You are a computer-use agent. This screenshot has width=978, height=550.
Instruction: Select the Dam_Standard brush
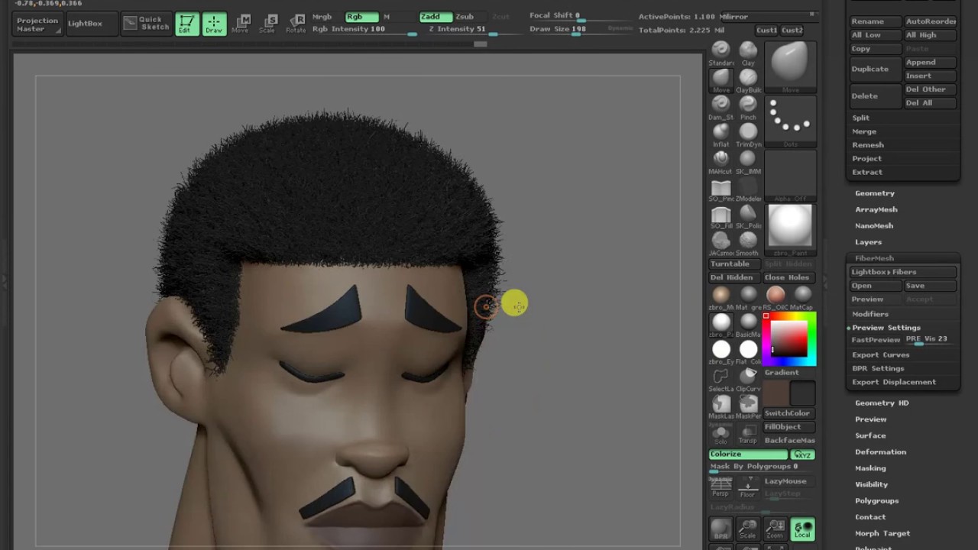pos(721,107)
